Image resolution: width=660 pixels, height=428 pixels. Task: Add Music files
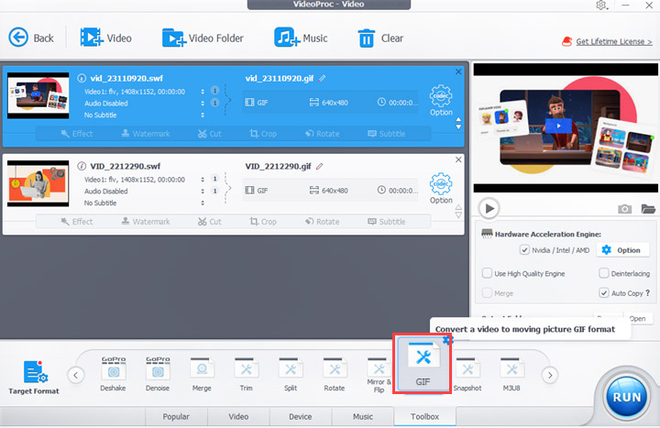[301, 38]
